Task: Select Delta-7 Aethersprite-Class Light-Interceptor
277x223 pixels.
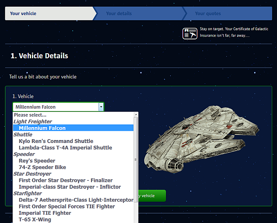Action: pyautogui.click(x=73, y=200)
